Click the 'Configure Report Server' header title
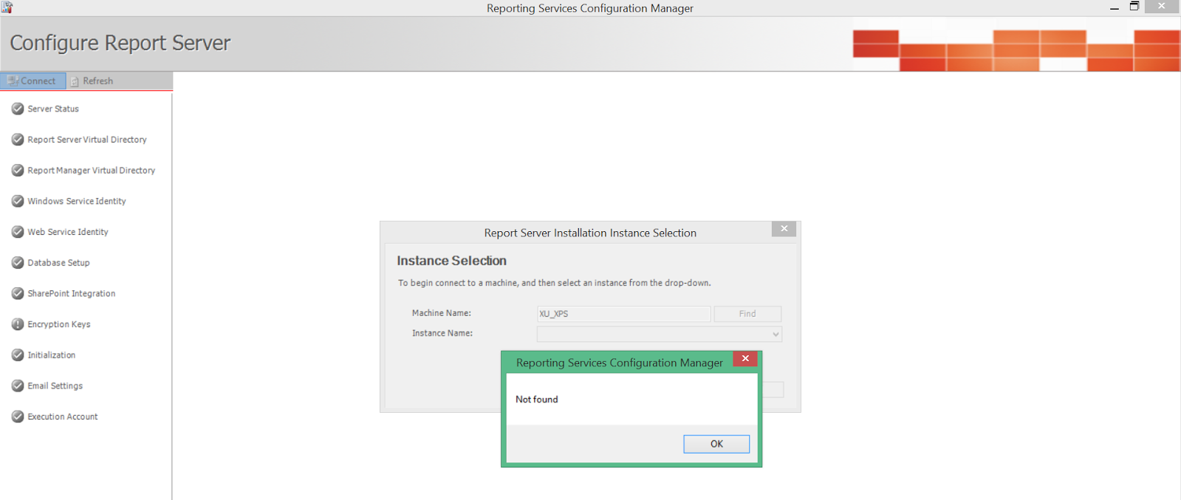The image size is (1181, 500). (120, 43)
